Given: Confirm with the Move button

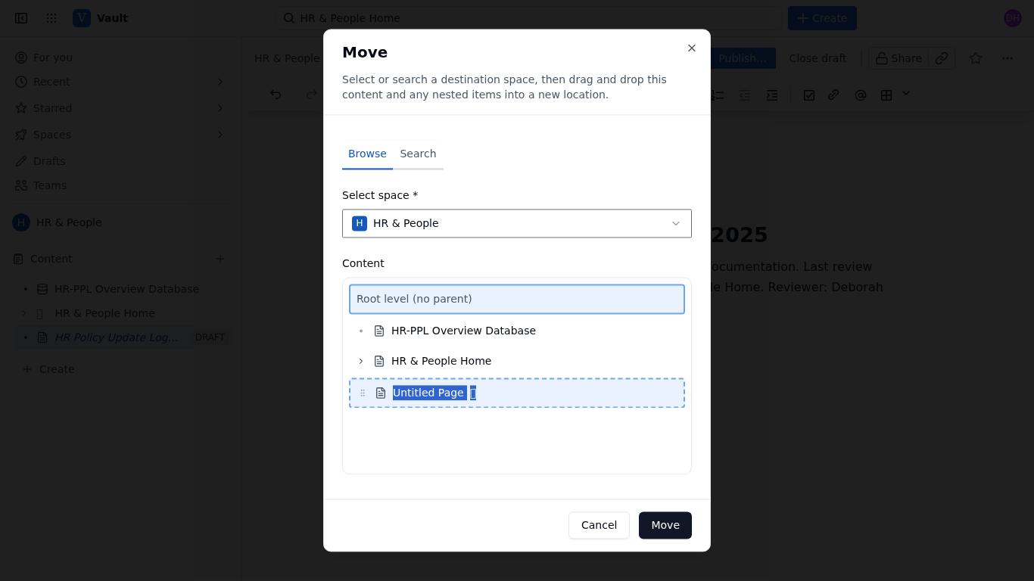Looking at the screenshot, I should (x=665, y=525).
